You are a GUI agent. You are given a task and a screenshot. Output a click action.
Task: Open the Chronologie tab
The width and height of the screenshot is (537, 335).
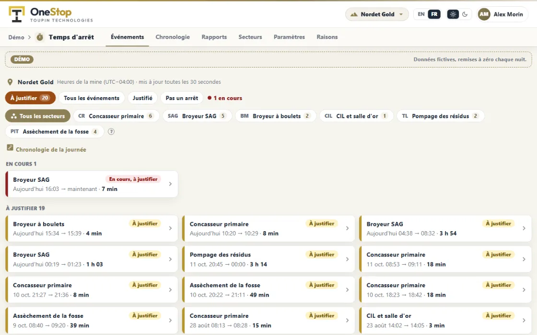pyautogui.click(x=173, y=37)
